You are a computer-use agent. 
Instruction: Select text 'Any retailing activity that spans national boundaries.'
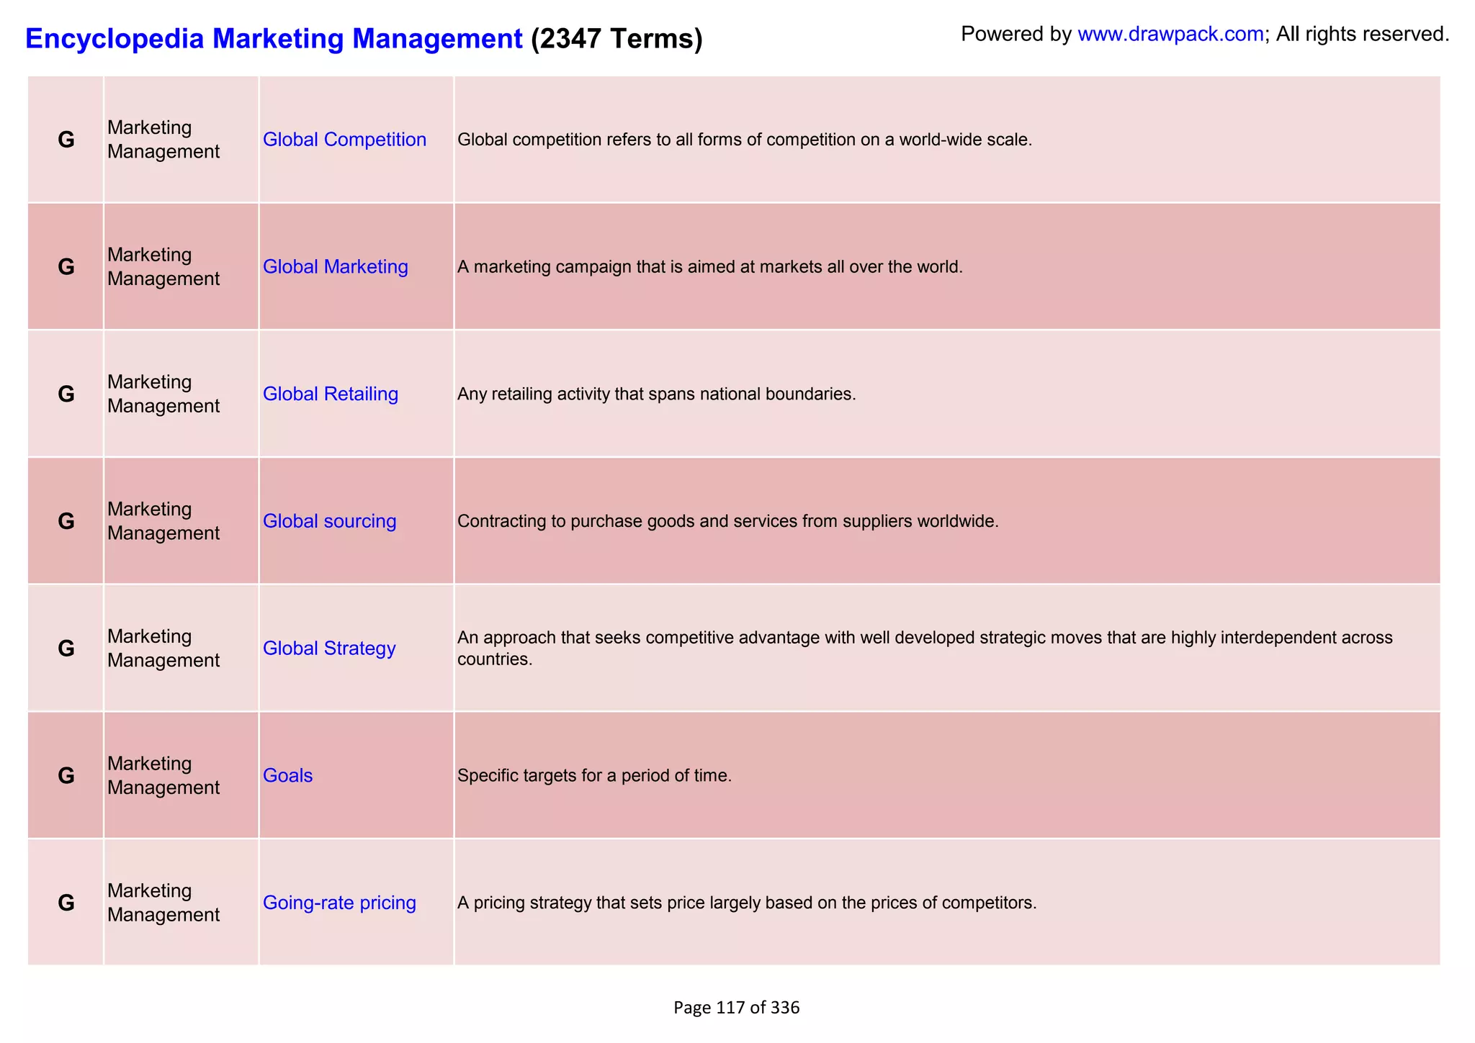(x=657, y=394)
